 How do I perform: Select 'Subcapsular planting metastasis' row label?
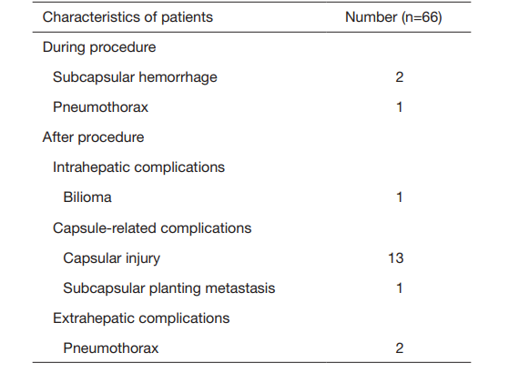coord(169,288)
